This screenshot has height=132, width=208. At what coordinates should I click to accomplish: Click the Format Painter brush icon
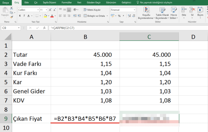pos(12,17)
